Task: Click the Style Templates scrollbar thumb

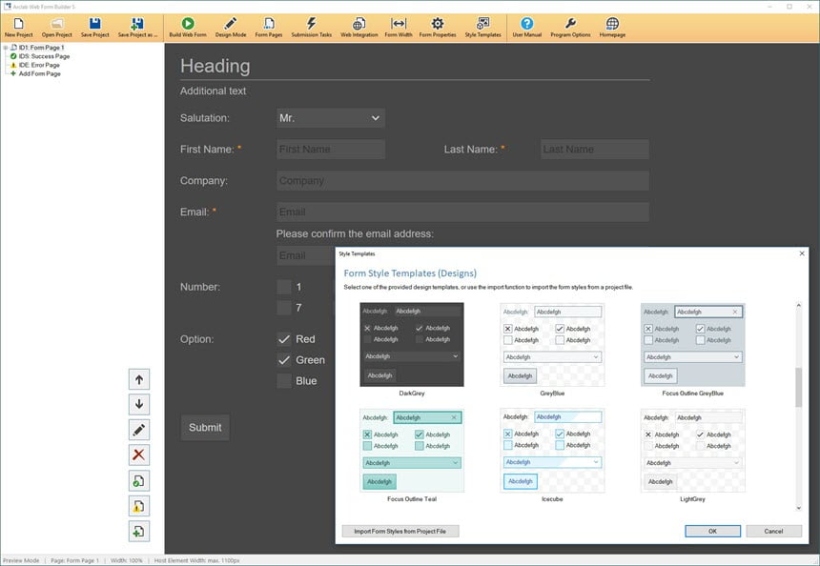Action: (799, 387)
